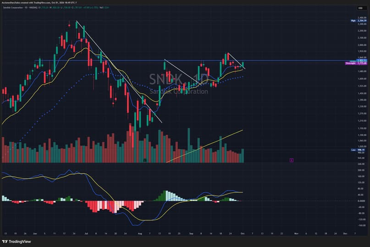This screenshot has width=370, height=247.
Task: Click the 1,210.00 price axis value
Action: pyautogui.click(x=362, y=121)
